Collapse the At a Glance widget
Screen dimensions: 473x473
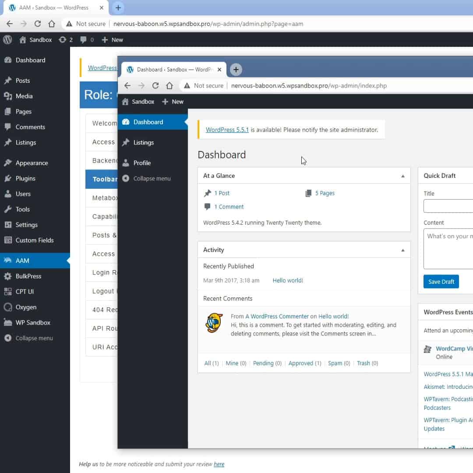[x=403, y=176]
